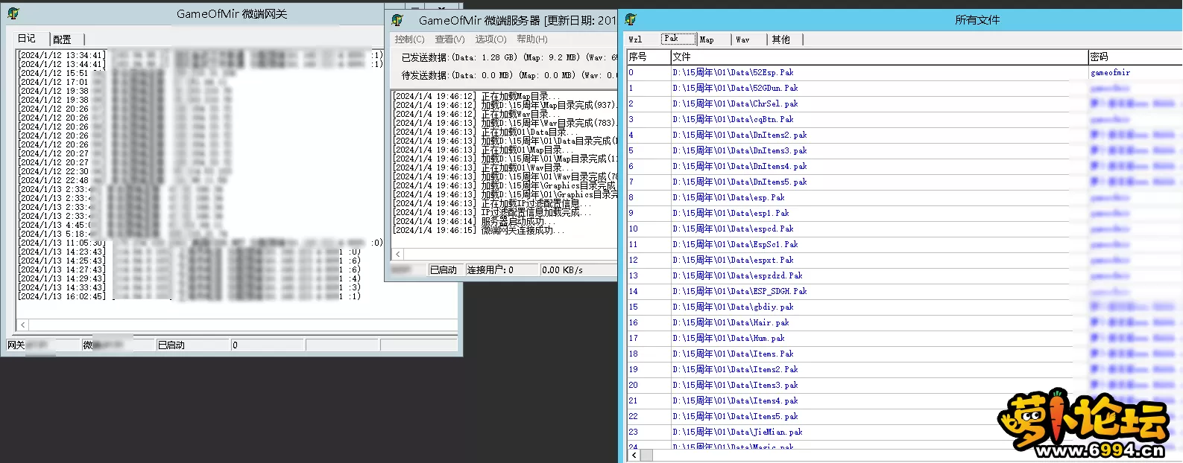This screenshot has height=463, width=1183.
Task: Select the Items3.pak file row
Action: click(904, 385)
